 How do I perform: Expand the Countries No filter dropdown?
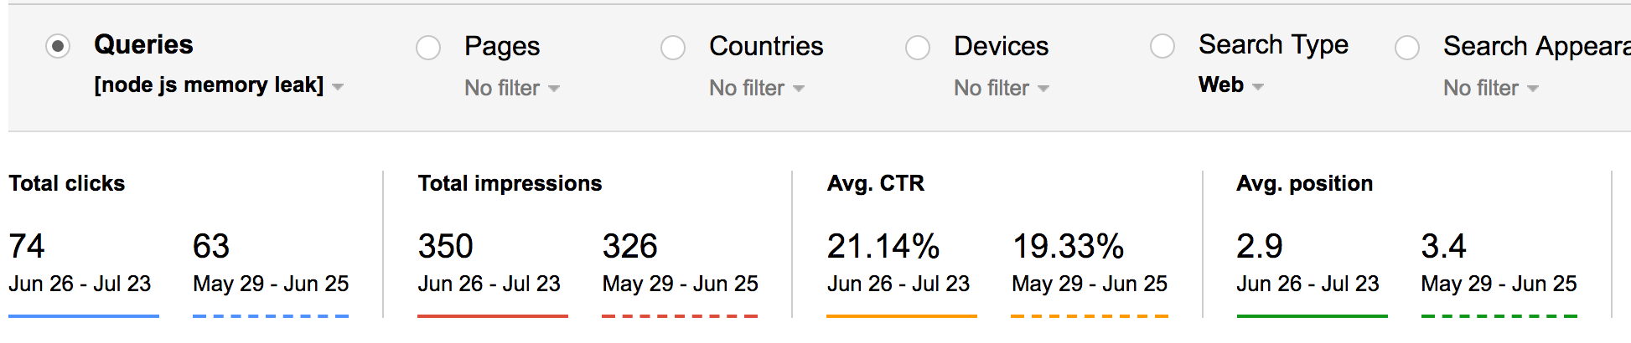coord(756,88)
